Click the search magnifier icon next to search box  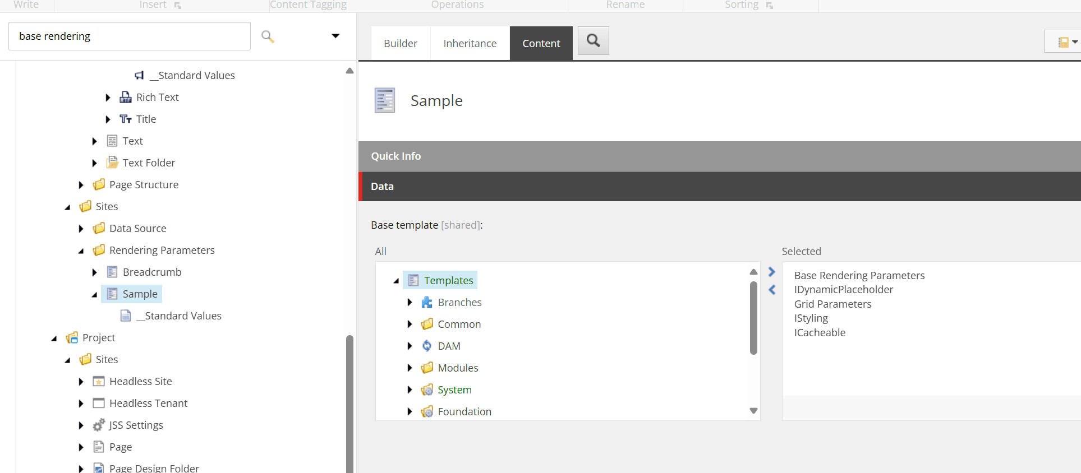tap(268, 36)
